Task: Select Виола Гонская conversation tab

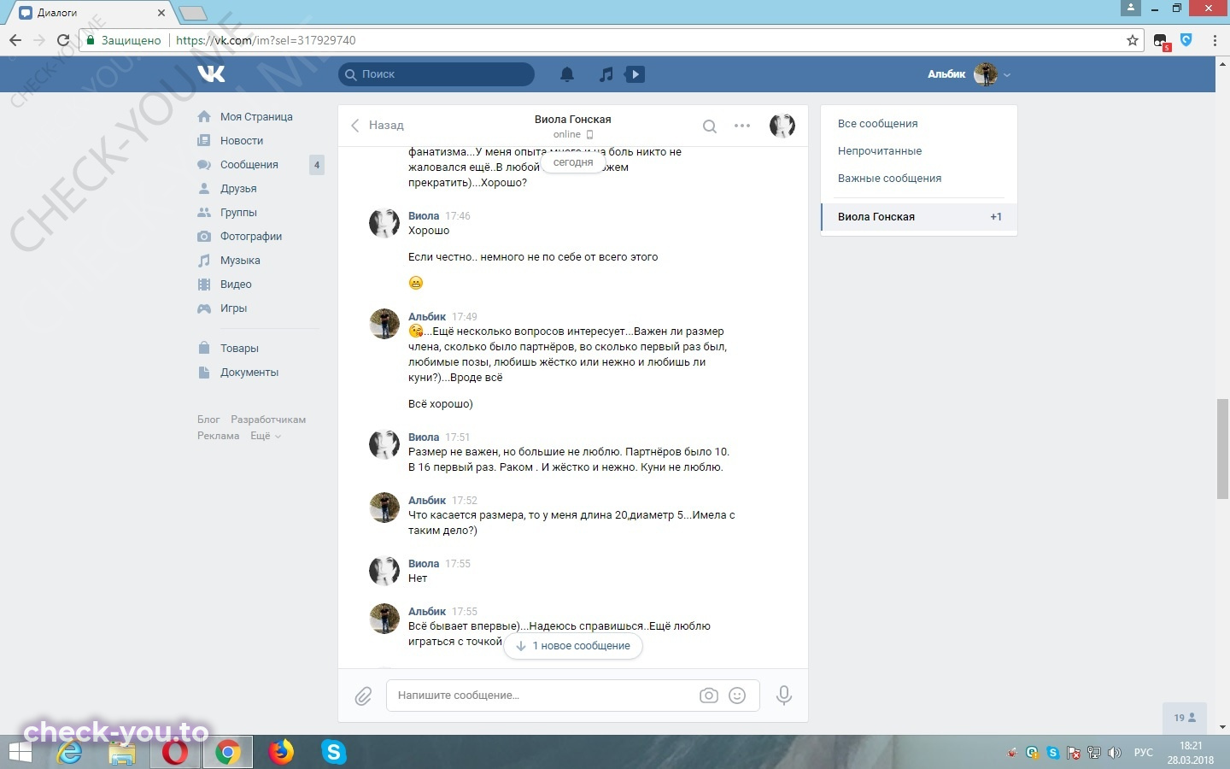Action: pos(919,217)
